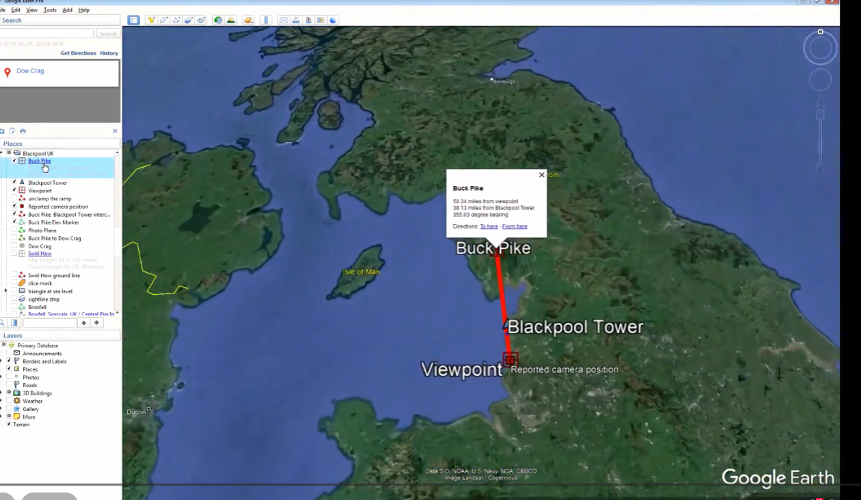Check the Photo Plane checkbox
The height and width of the screenshot is (500, 861).
pyautogui.click(x=14, y=231)
